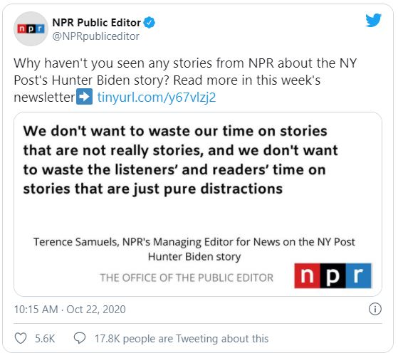Click the large NPR logo in card
This screenshot has height=358, width=398.
pos(332,275)
